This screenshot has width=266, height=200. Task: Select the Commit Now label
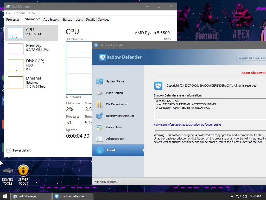click(114, 127)
